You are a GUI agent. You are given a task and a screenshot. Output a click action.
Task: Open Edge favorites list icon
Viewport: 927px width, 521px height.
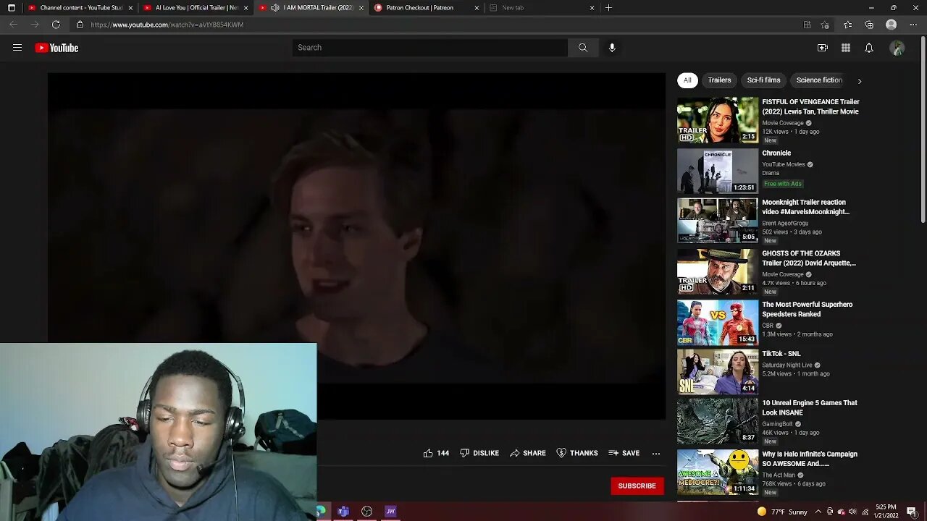(x=848, y=25)
